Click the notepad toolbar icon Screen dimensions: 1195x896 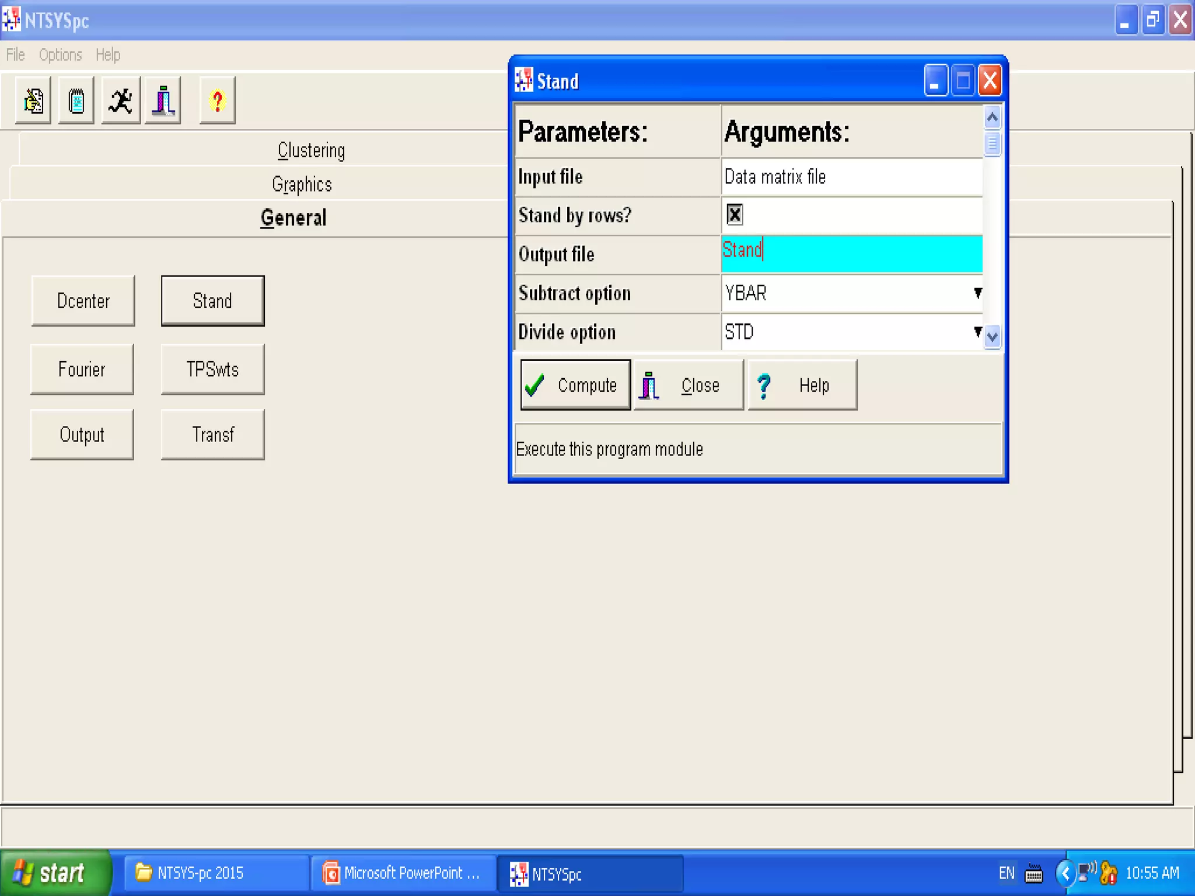(x=76, y=101)
